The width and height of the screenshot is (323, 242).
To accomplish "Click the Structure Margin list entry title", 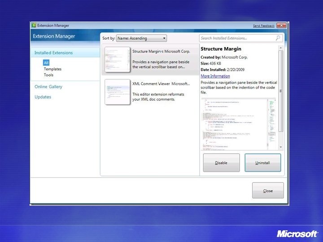I will click(x=161, y=51).
